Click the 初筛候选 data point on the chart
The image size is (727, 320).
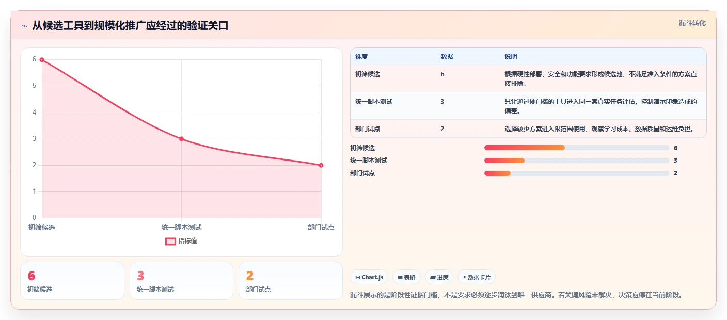coord(42,60)
